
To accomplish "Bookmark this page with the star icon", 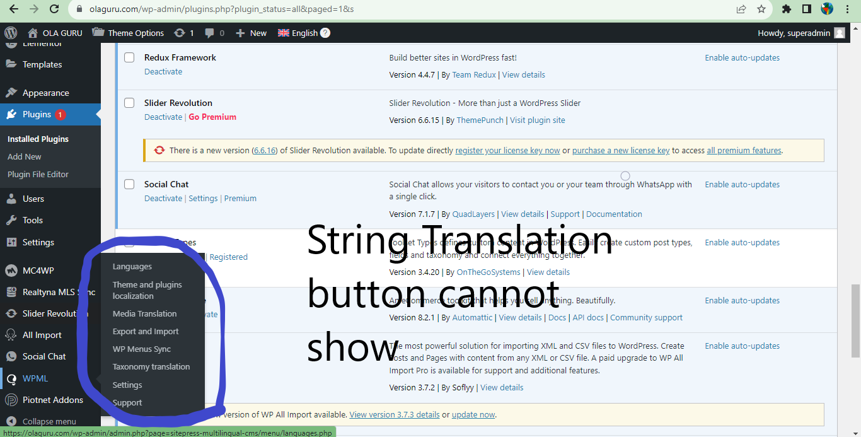I will (761, 9).
